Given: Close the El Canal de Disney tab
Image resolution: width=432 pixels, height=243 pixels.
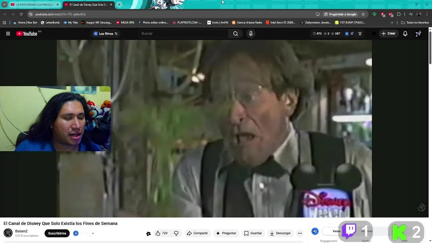Looking at the screenshot, I should click(x=111, y=5).
